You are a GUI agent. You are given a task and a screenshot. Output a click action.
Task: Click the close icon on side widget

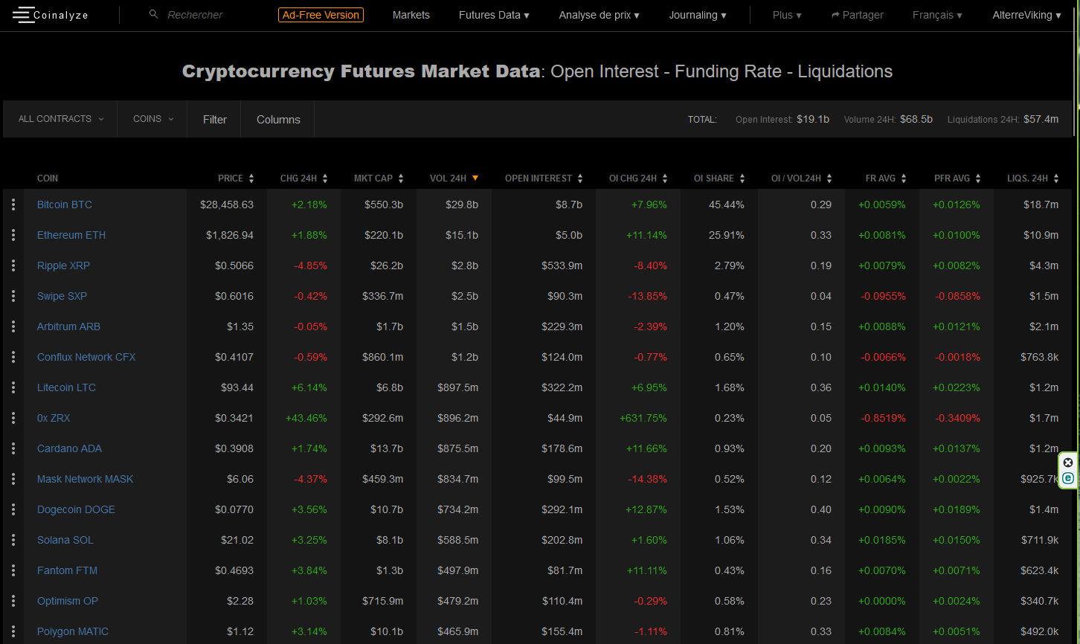pyautogui.click(x=1068, y=463)
